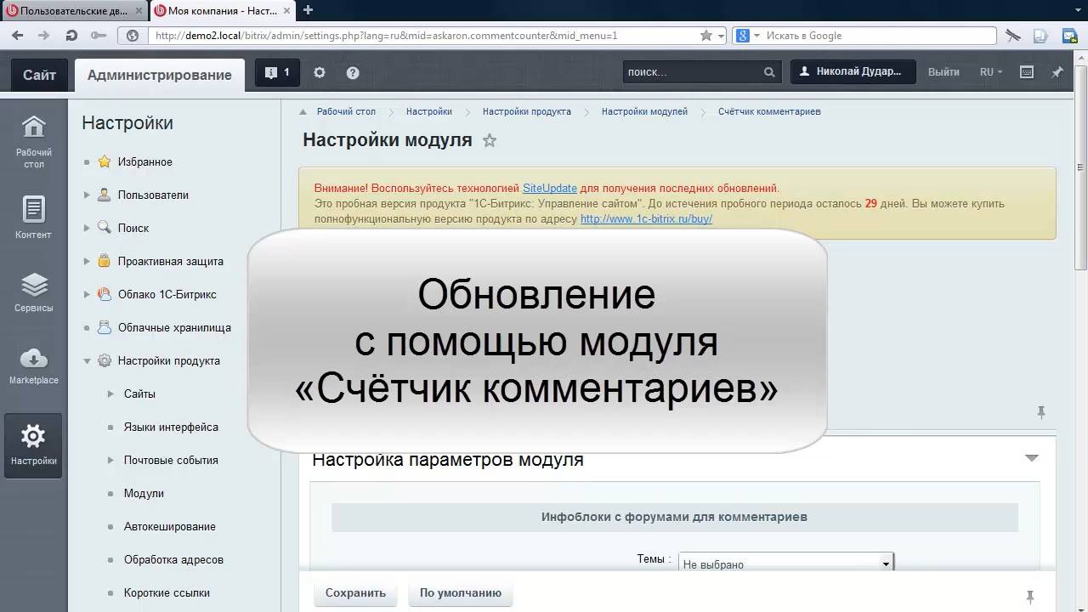
Task: Go to Настройки продукта breadcrumb
Action: [x=527, y=111]
